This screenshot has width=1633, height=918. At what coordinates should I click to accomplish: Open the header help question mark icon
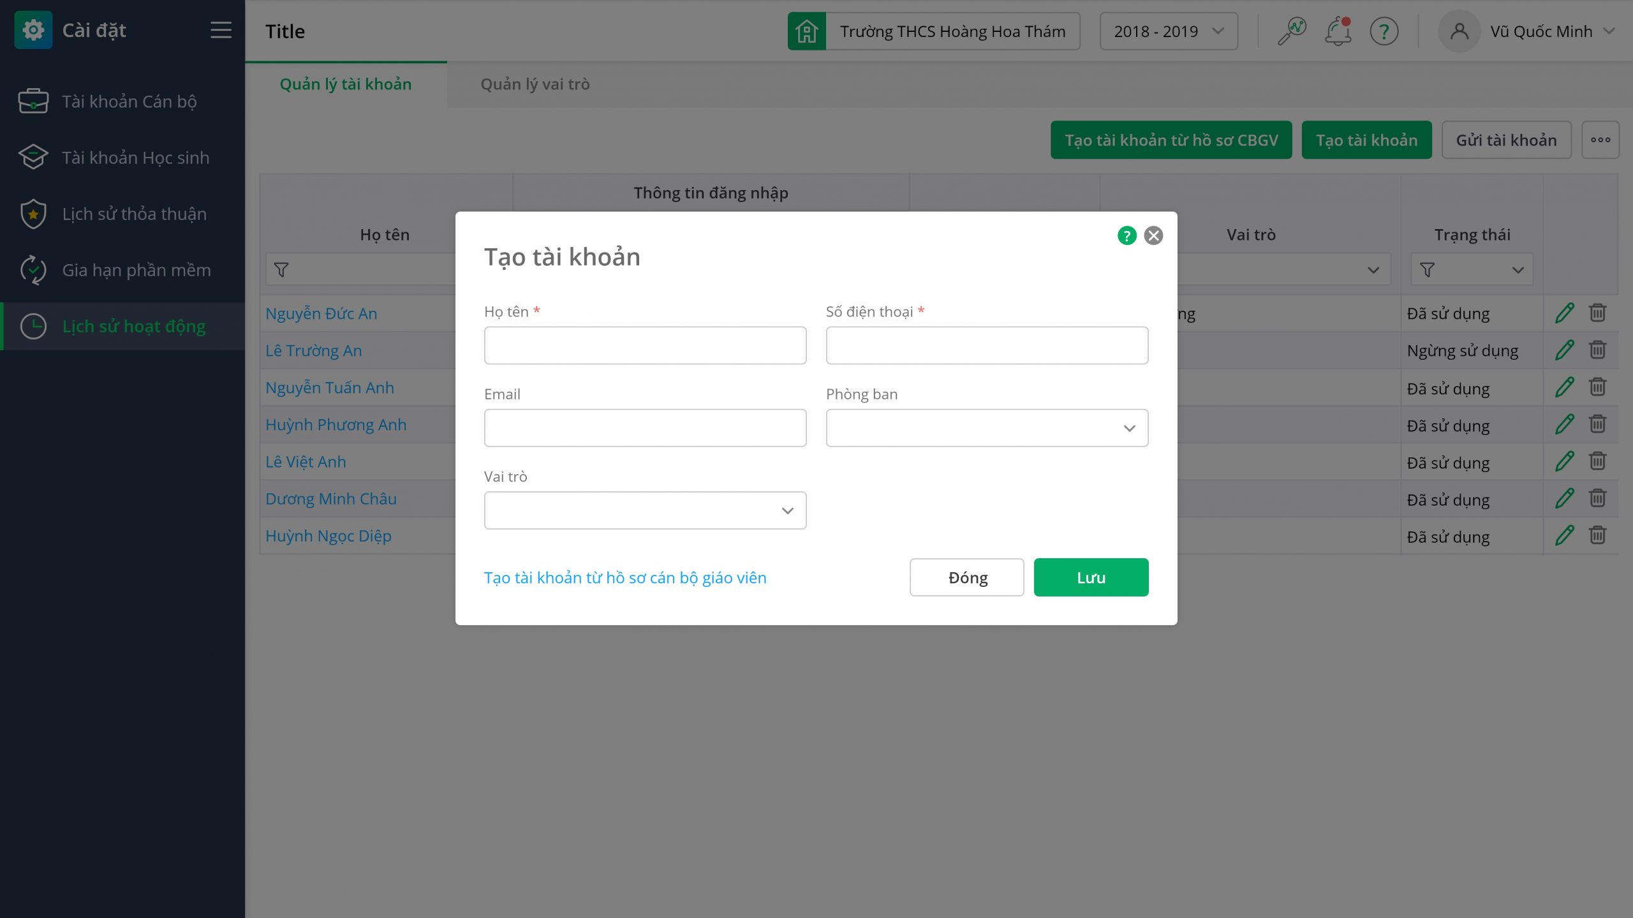click(x=1384, y=31)
